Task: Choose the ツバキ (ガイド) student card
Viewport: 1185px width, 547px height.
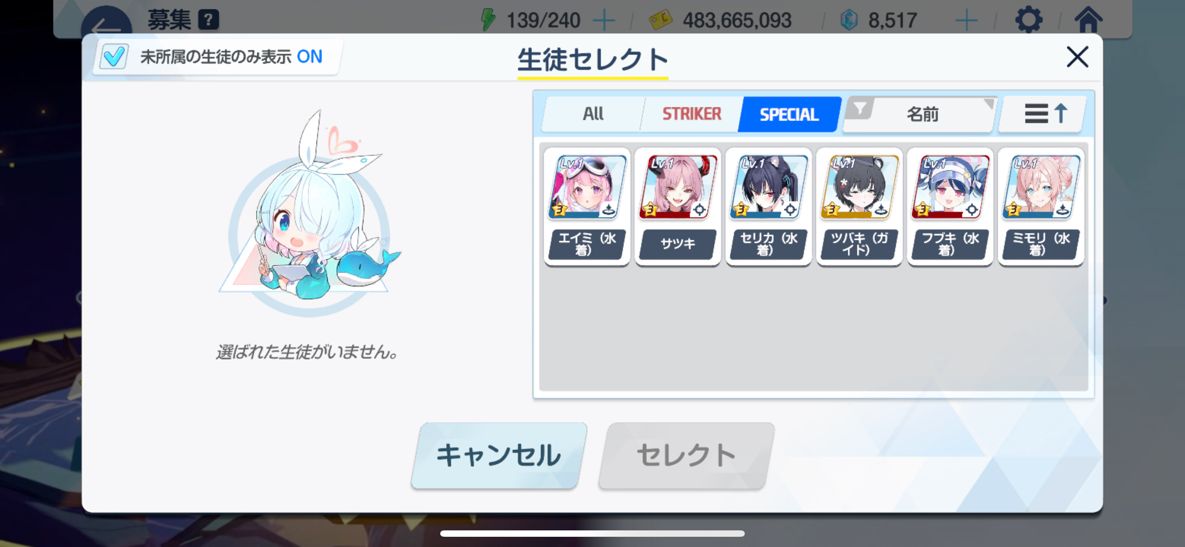Action: 859,206
